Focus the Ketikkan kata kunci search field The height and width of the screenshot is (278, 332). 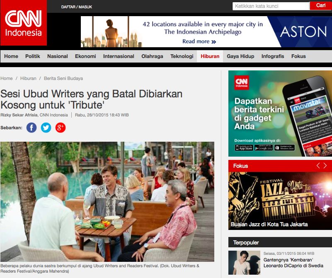pyautogui.click(x=271, y=6)
